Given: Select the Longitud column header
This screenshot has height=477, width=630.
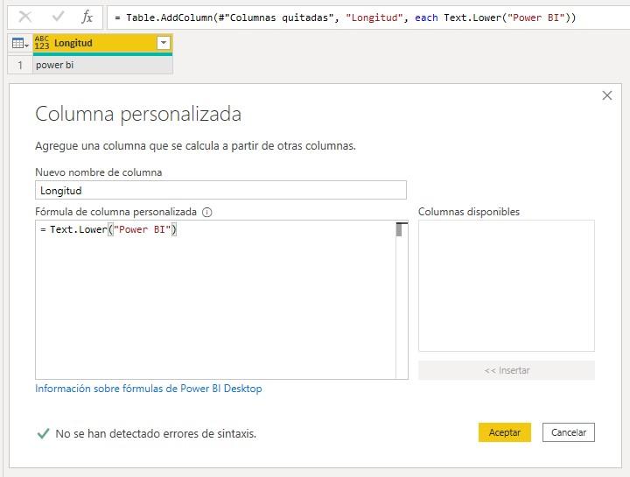Looking at the screenshot, I should 96,43.
